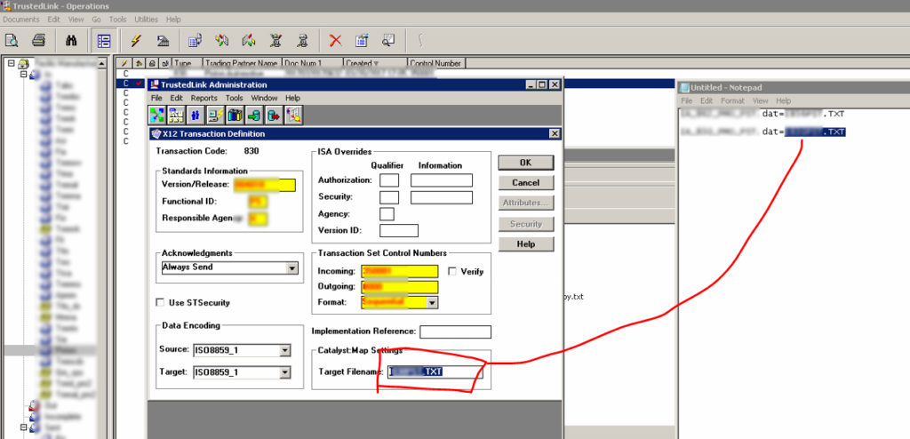Click the printer icon in Operations toolbar
This screenshot has width=910, height=439.
tap(38, 40)
